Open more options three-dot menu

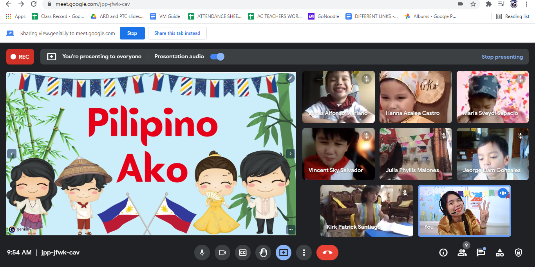(x=304, y=253)
